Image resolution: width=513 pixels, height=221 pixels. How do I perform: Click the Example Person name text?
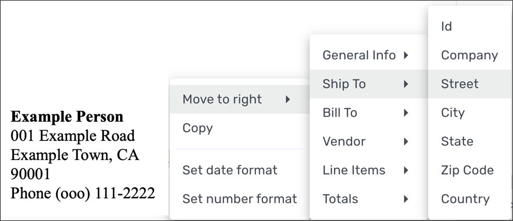tap(67, 117)
